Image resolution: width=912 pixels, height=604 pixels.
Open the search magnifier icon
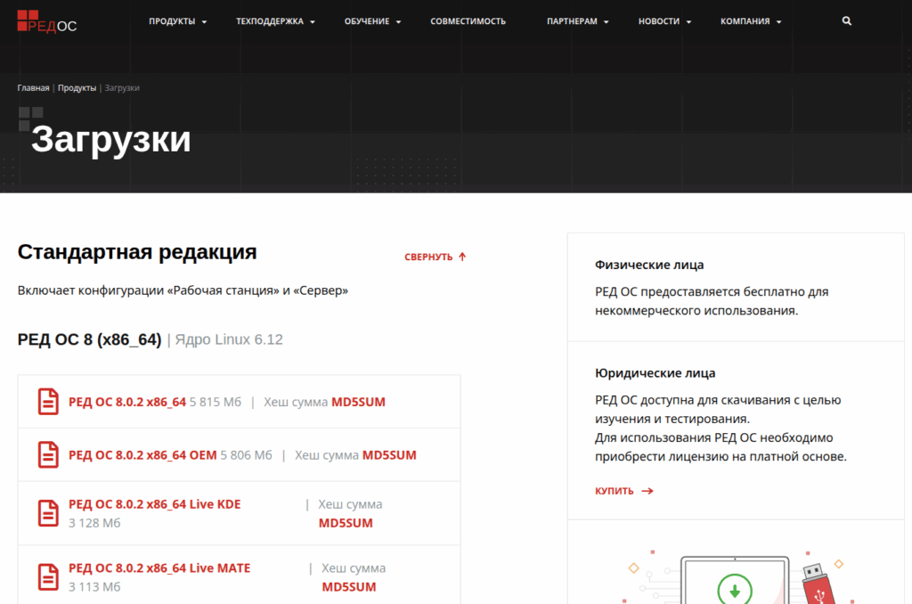845,20
